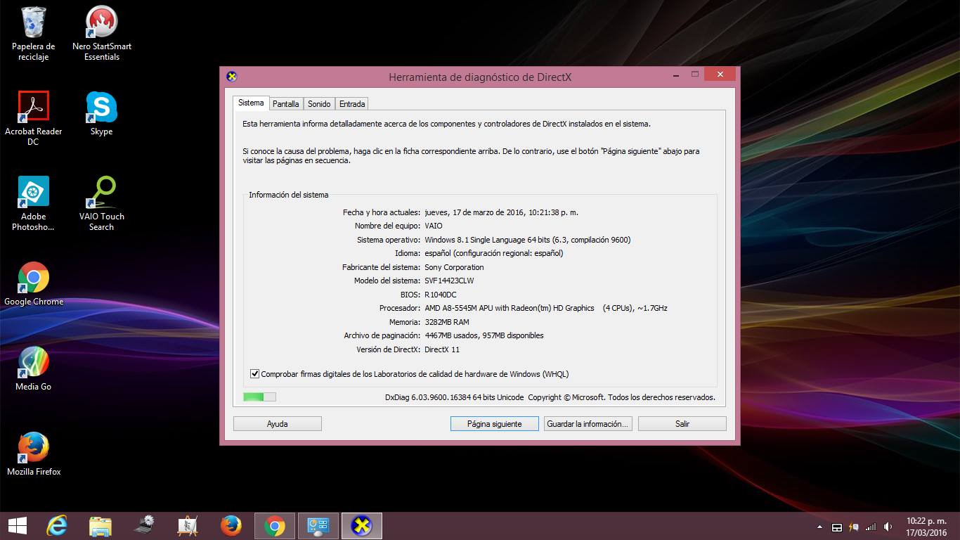
Task: Go to the Entrada tab
Action: tap(352, 104)
